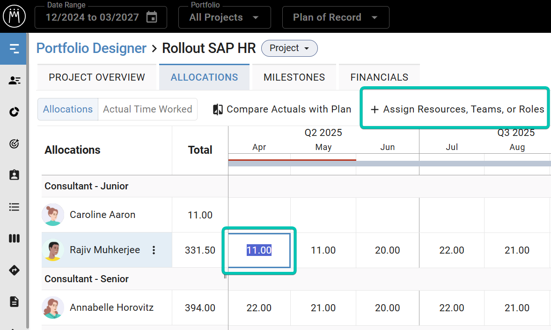Click Annabelle's August allocation 21.00

517,308
